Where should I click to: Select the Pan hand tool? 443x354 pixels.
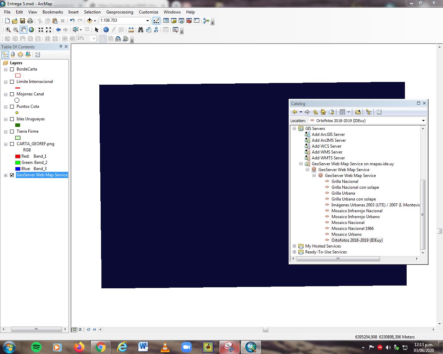click(23, 30)
